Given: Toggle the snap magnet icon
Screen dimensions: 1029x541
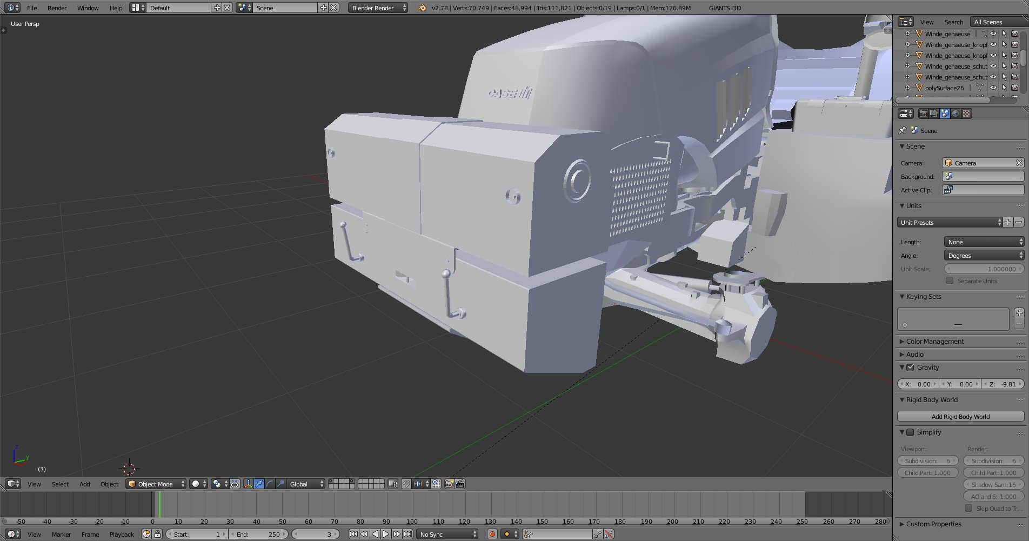Looking at the screenshot, I should (x=406, y=484).
